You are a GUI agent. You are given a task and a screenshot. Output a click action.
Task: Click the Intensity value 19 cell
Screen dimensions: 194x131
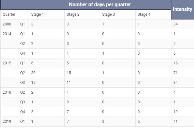182,112
